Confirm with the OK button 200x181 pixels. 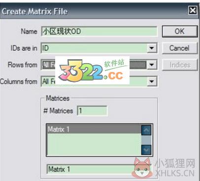pyautogui.click(x=180, y=31)
